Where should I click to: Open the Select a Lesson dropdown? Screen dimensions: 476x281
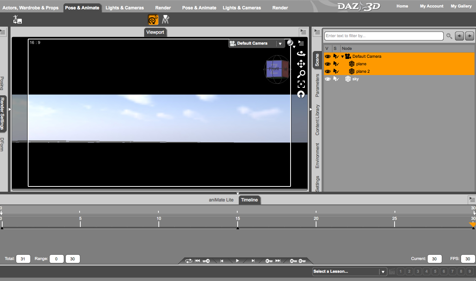350,271
